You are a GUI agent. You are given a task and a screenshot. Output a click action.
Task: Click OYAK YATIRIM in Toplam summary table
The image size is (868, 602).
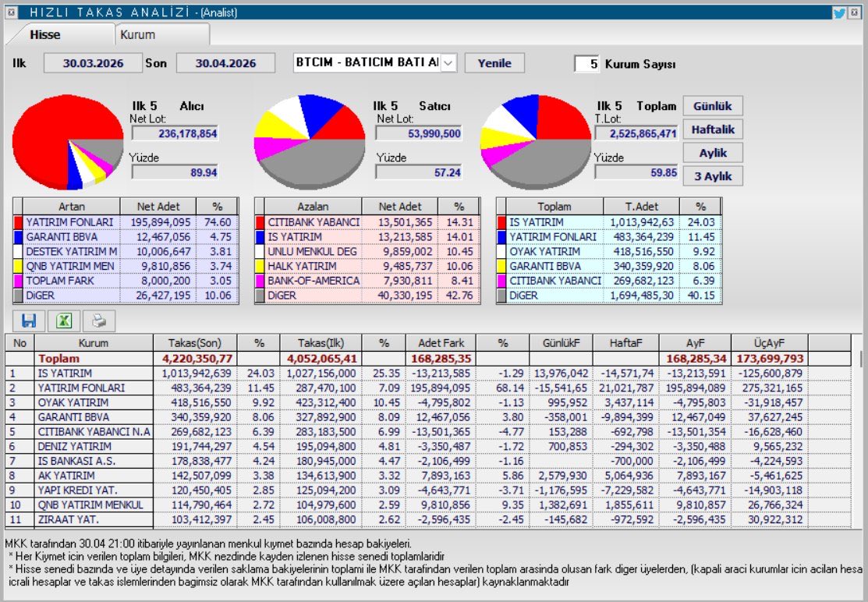pyautogui.click(x=544, y=252)
